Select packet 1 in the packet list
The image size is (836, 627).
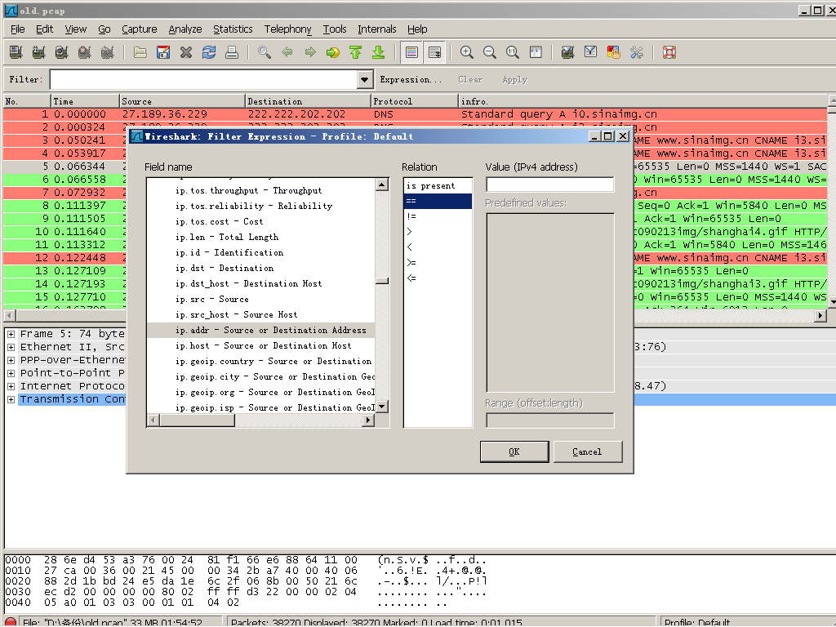coord(415,114)
